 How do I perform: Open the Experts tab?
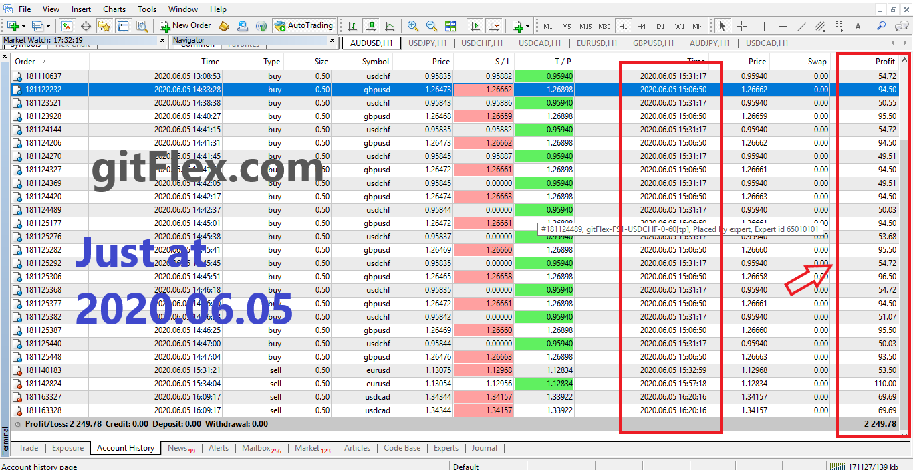click(x=446, y=448)
